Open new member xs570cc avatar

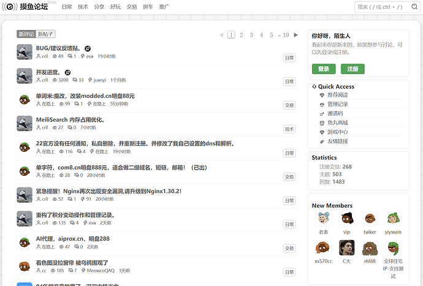click(x=324, y=247)
